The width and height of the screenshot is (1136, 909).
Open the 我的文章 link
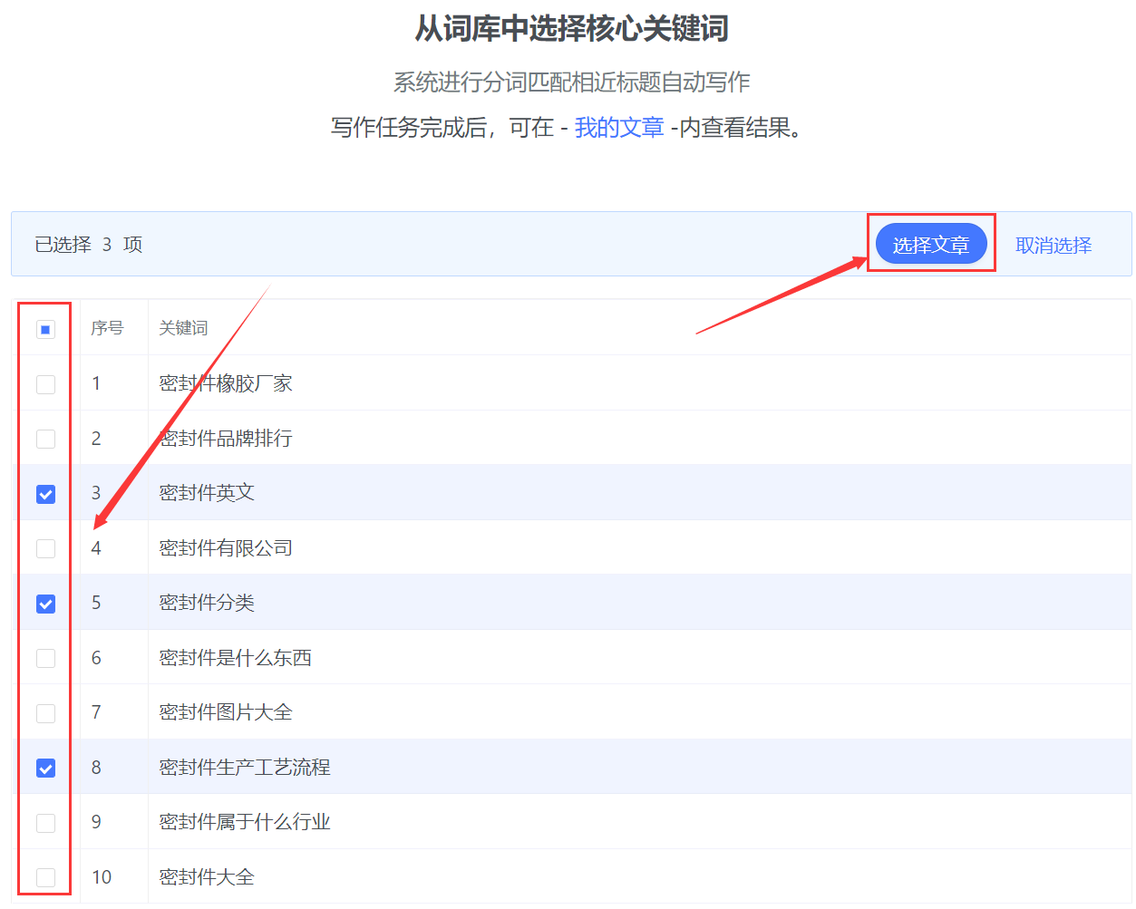(x=619, y=128)
